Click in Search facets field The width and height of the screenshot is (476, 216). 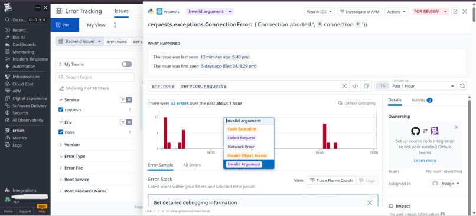95,77
